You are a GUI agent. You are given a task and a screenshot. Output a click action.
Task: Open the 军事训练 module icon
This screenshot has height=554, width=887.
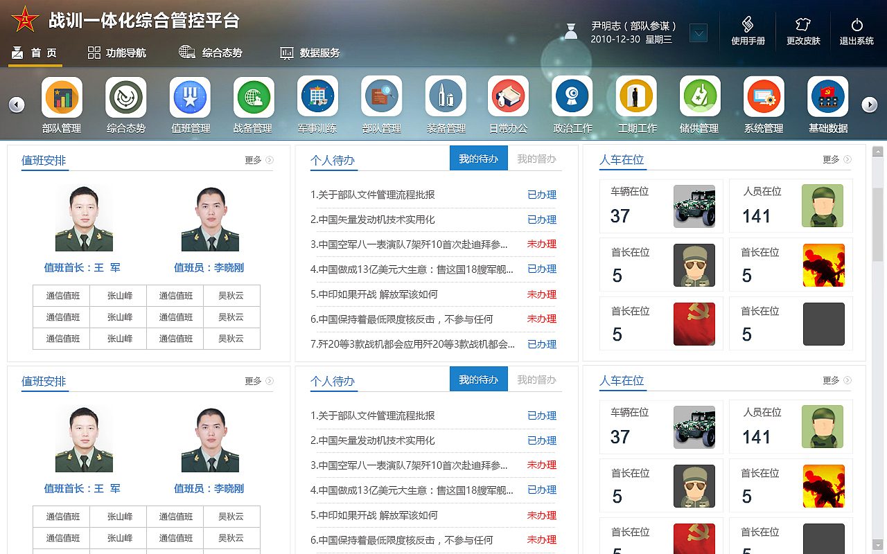(x=317, y=97)
